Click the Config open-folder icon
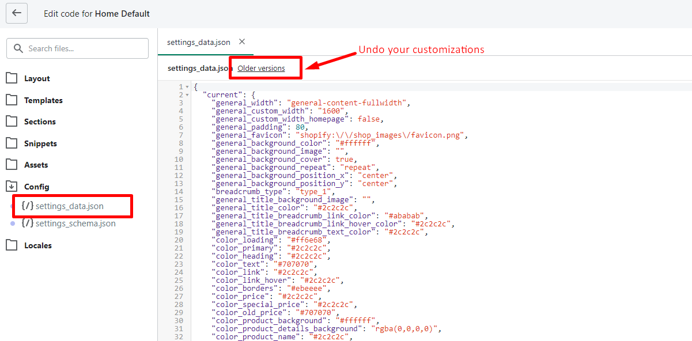 pyautogui.click(x=12, y=186)
